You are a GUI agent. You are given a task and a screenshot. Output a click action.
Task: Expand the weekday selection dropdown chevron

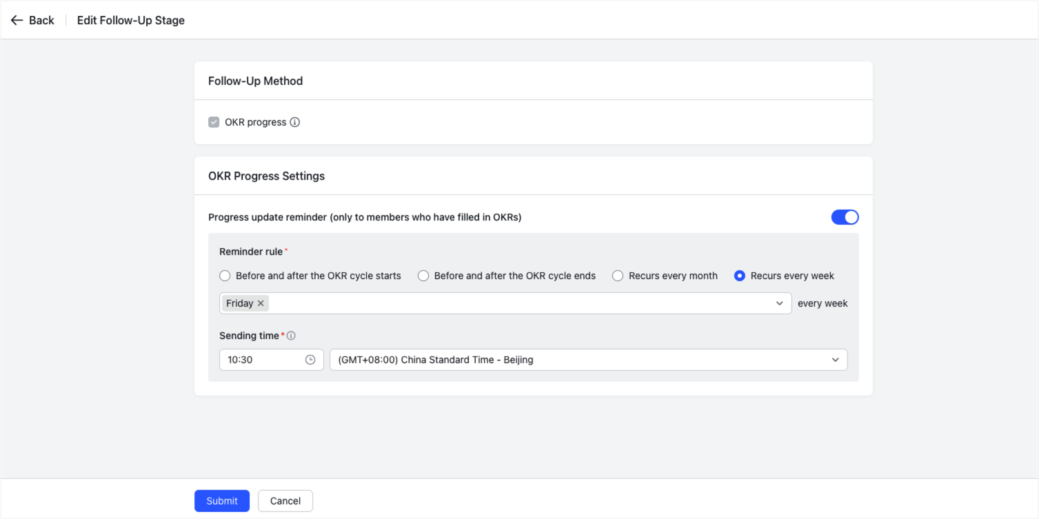pos(779,303)
